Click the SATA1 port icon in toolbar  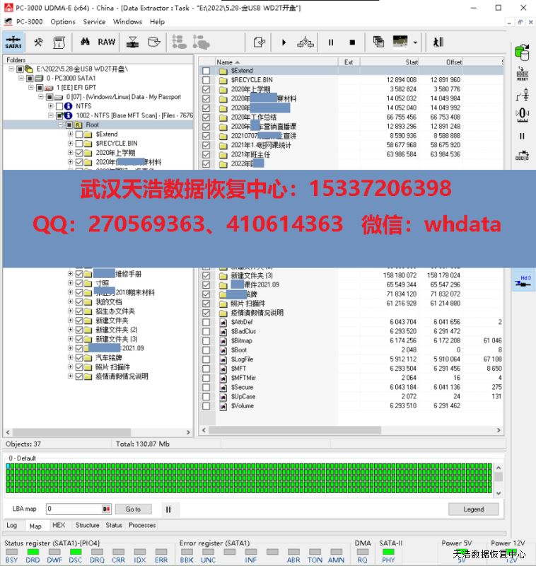coord(13,42)
